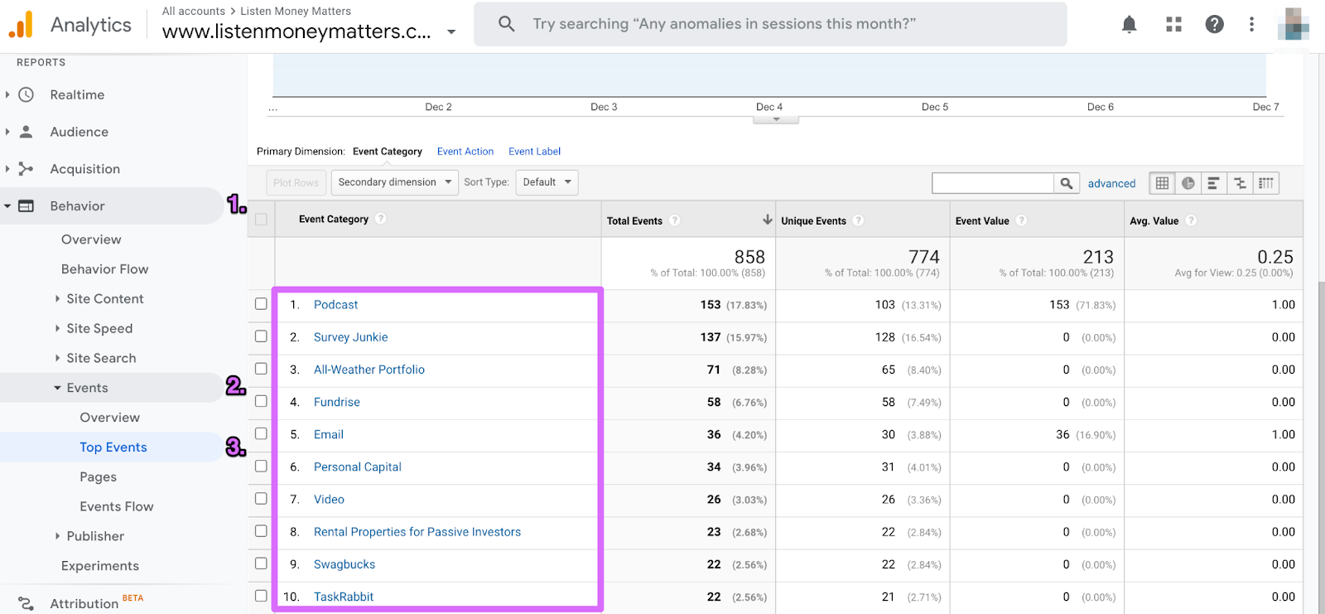
Task: Open the three-dot more options menu
Action: click(x=1251, y=24)
